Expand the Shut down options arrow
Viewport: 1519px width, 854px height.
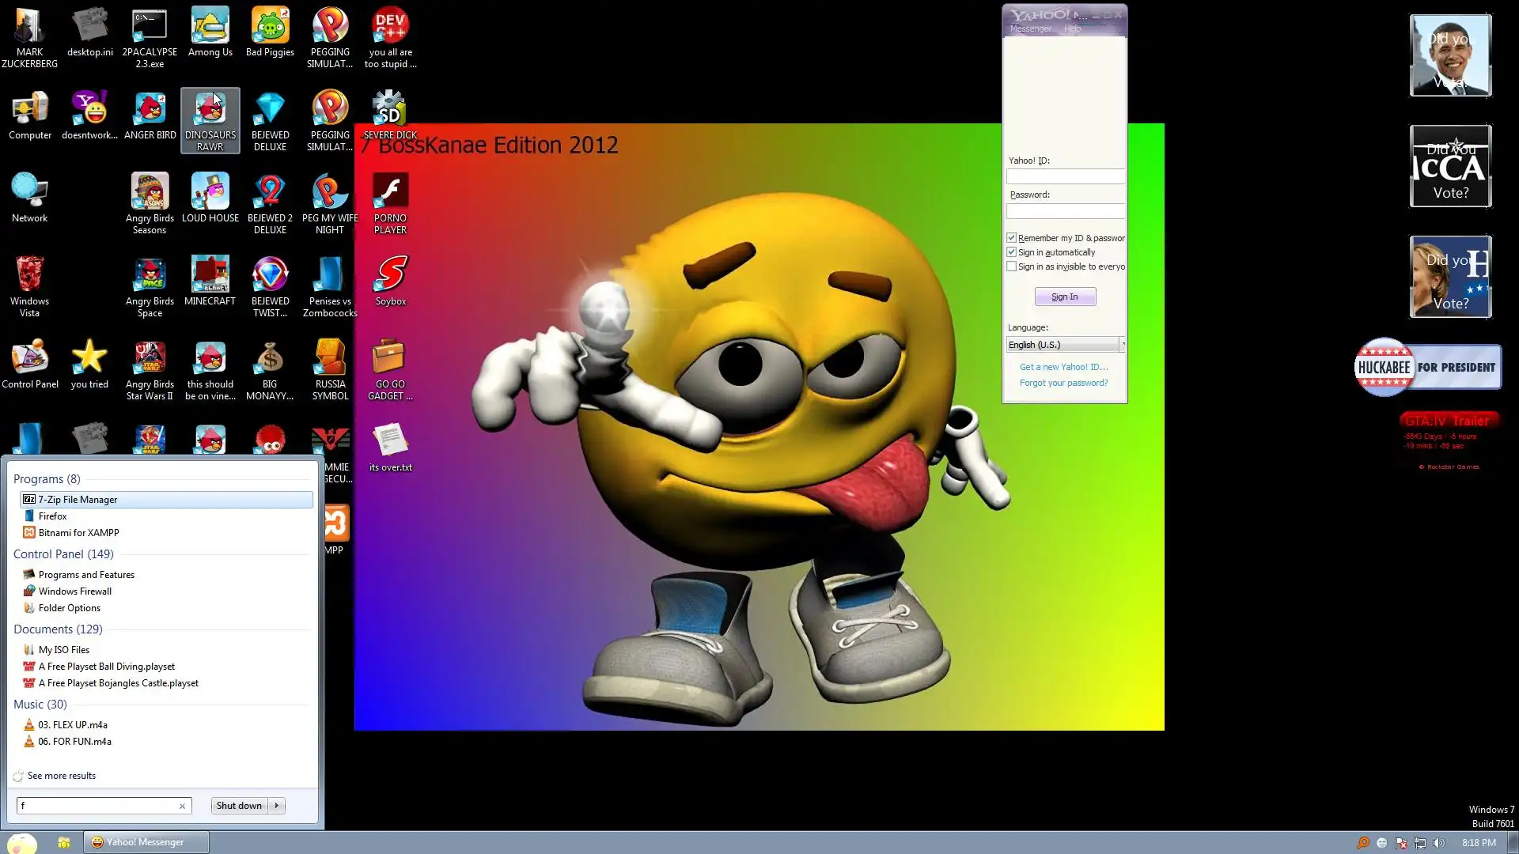[277, 806]
